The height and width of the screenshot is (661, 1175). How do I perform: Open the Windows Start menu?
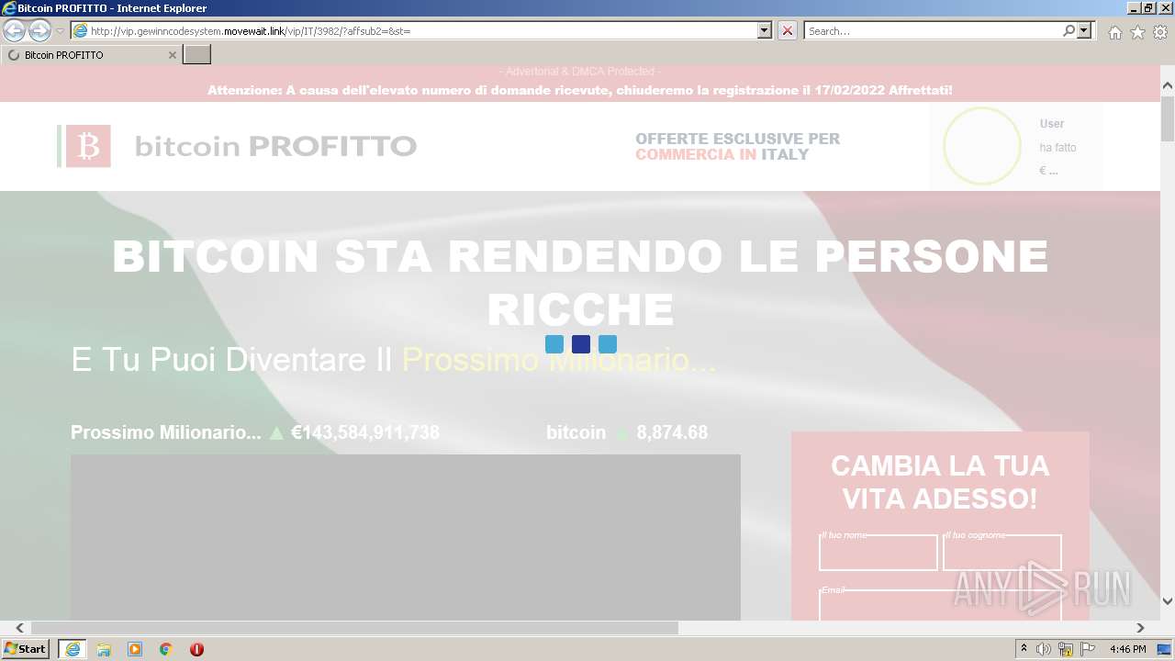pos(25,649)
